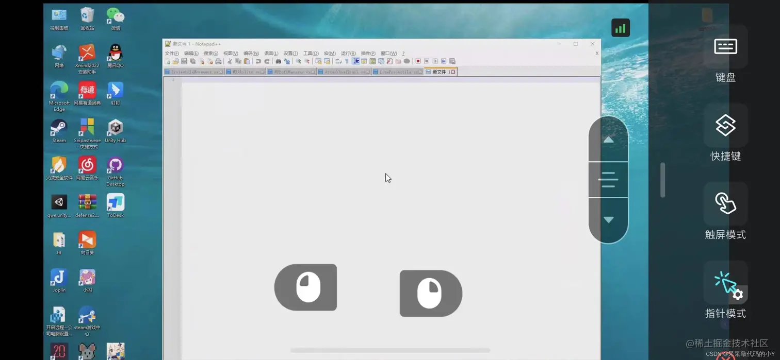780x360 pixels.
Task: Click in the Notepad++ text editing area
Action: pos(391,219)
